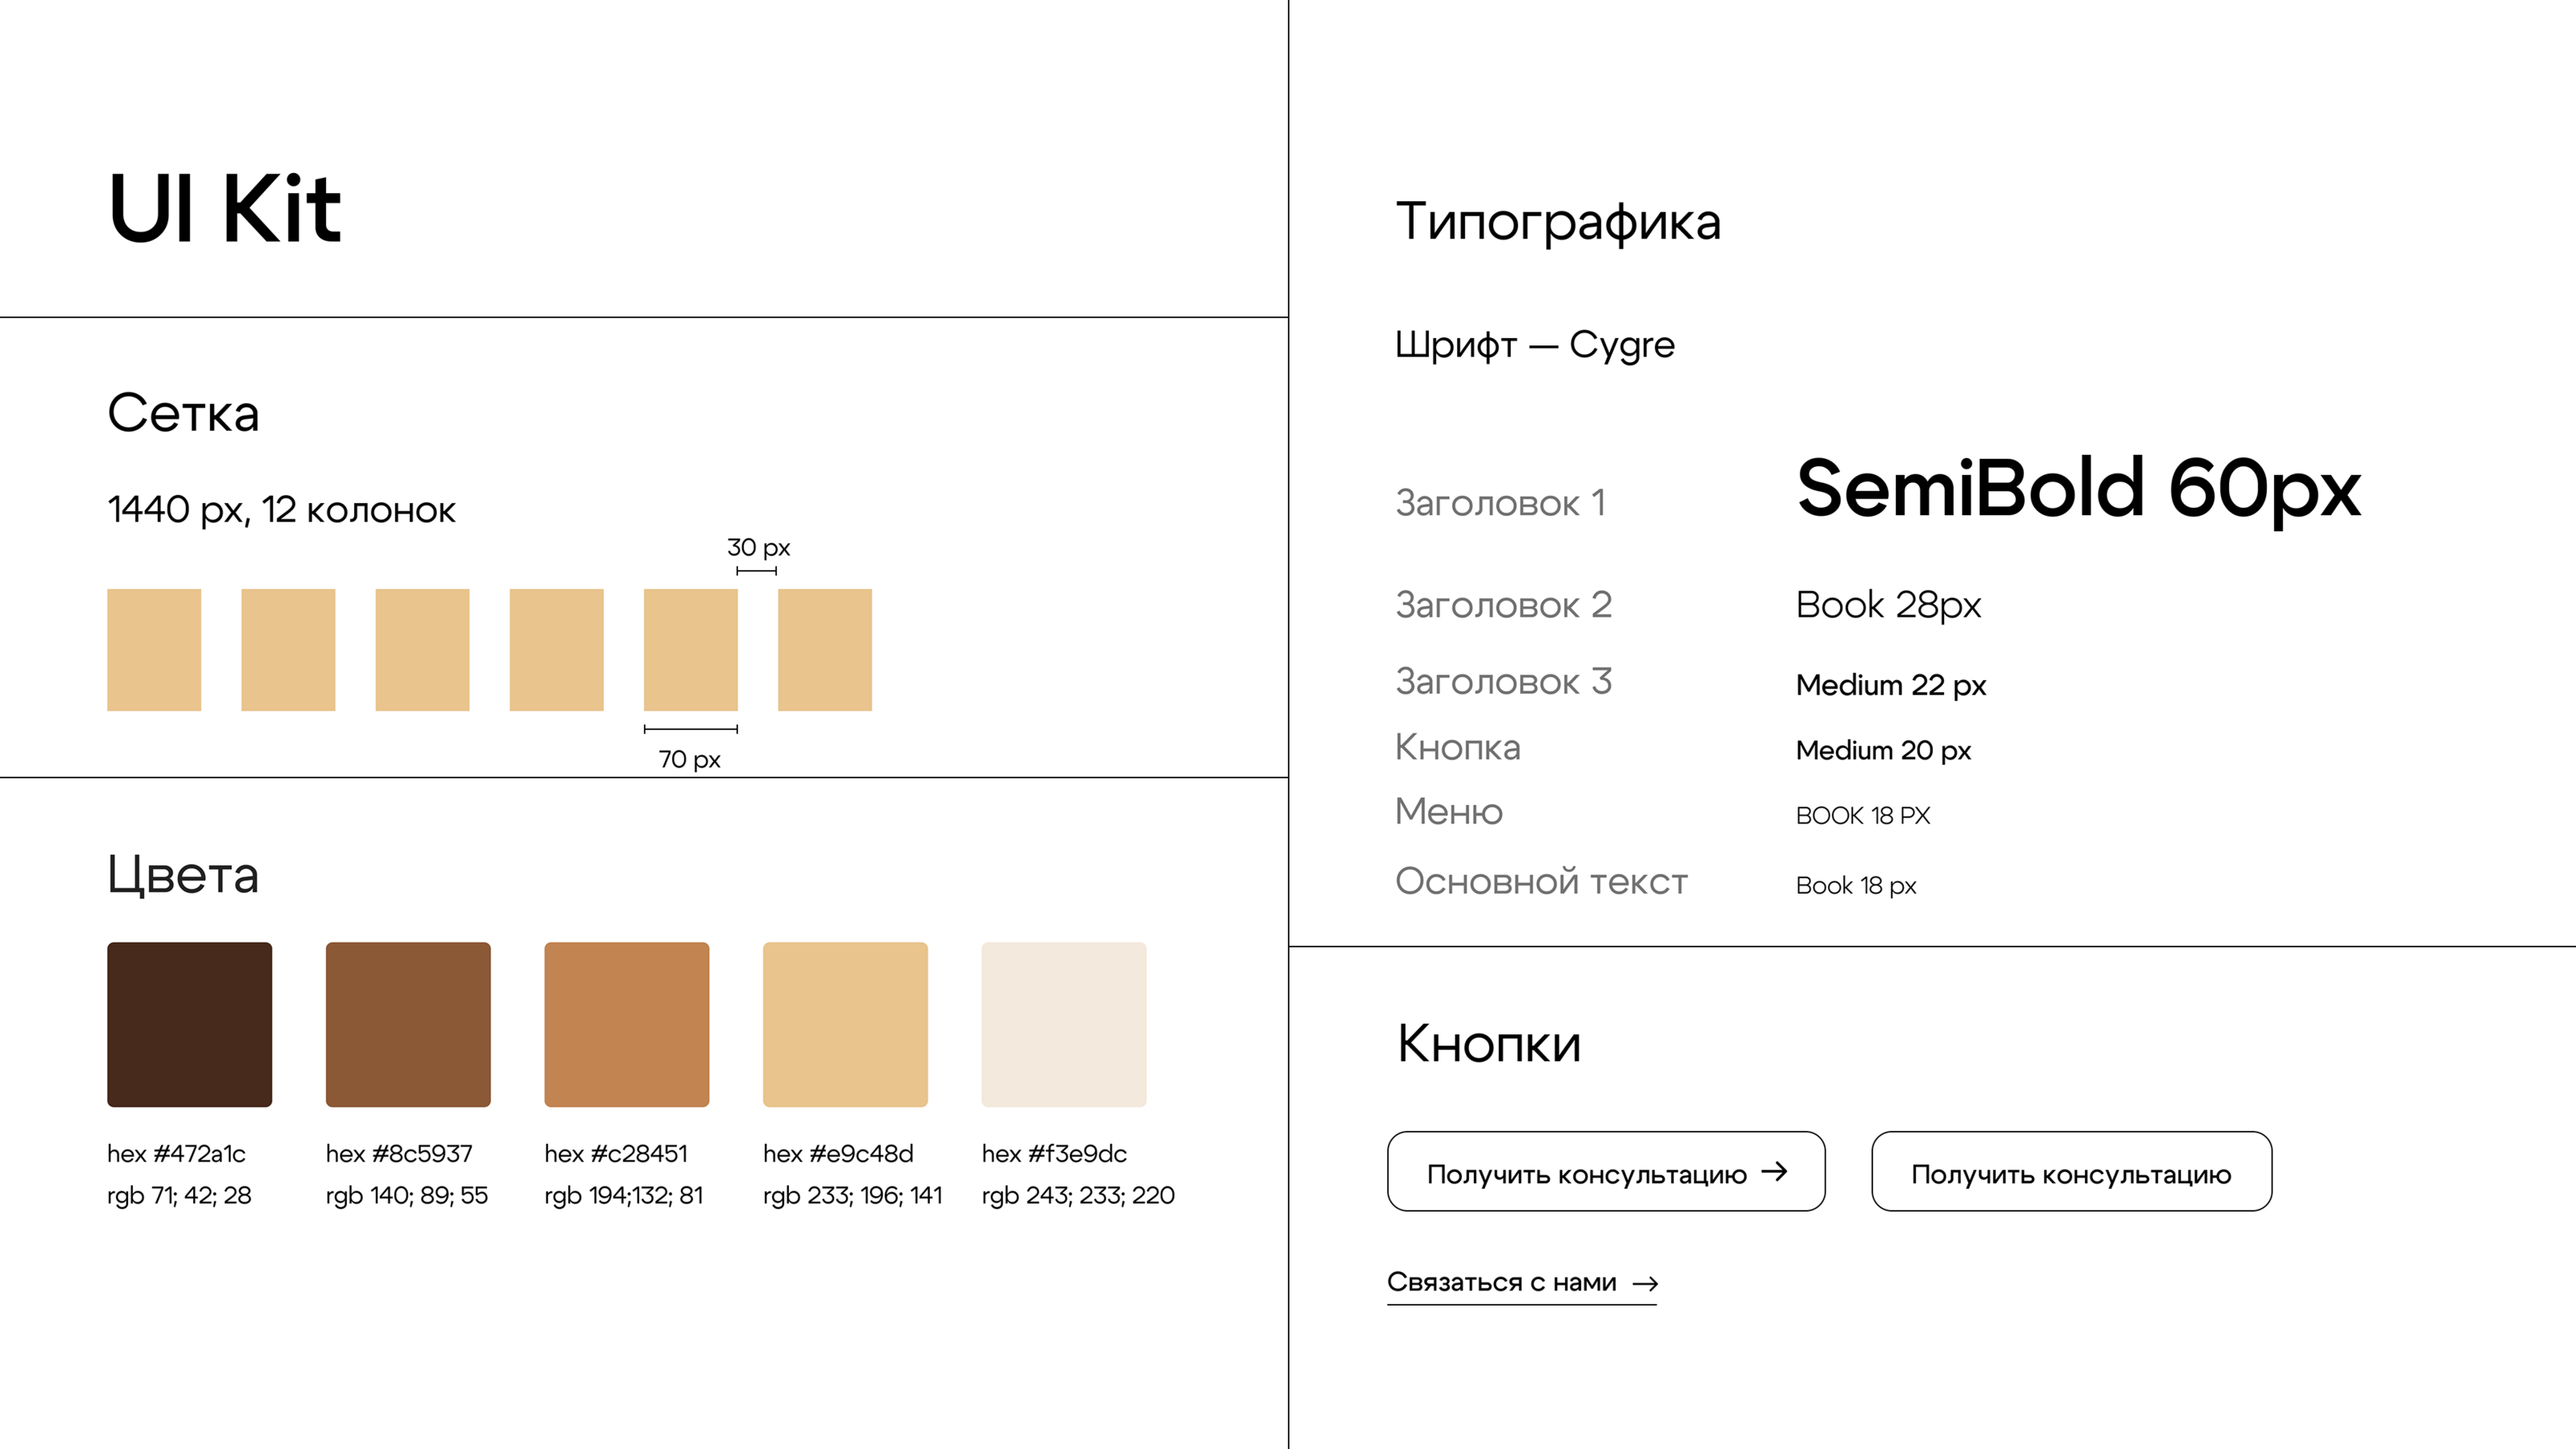Click the Типографика section heading

click(x=1558, y=222)
